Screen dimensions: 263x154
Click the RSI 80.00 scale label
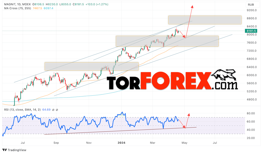pyautogui.click(x=251, y=113)
